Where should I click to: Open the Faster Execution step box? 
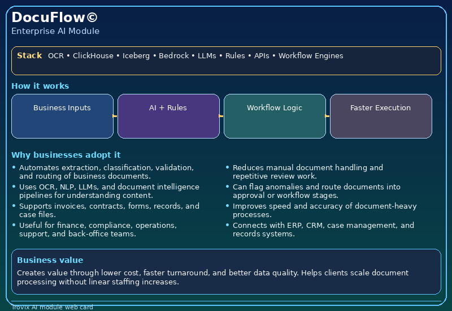381,116
